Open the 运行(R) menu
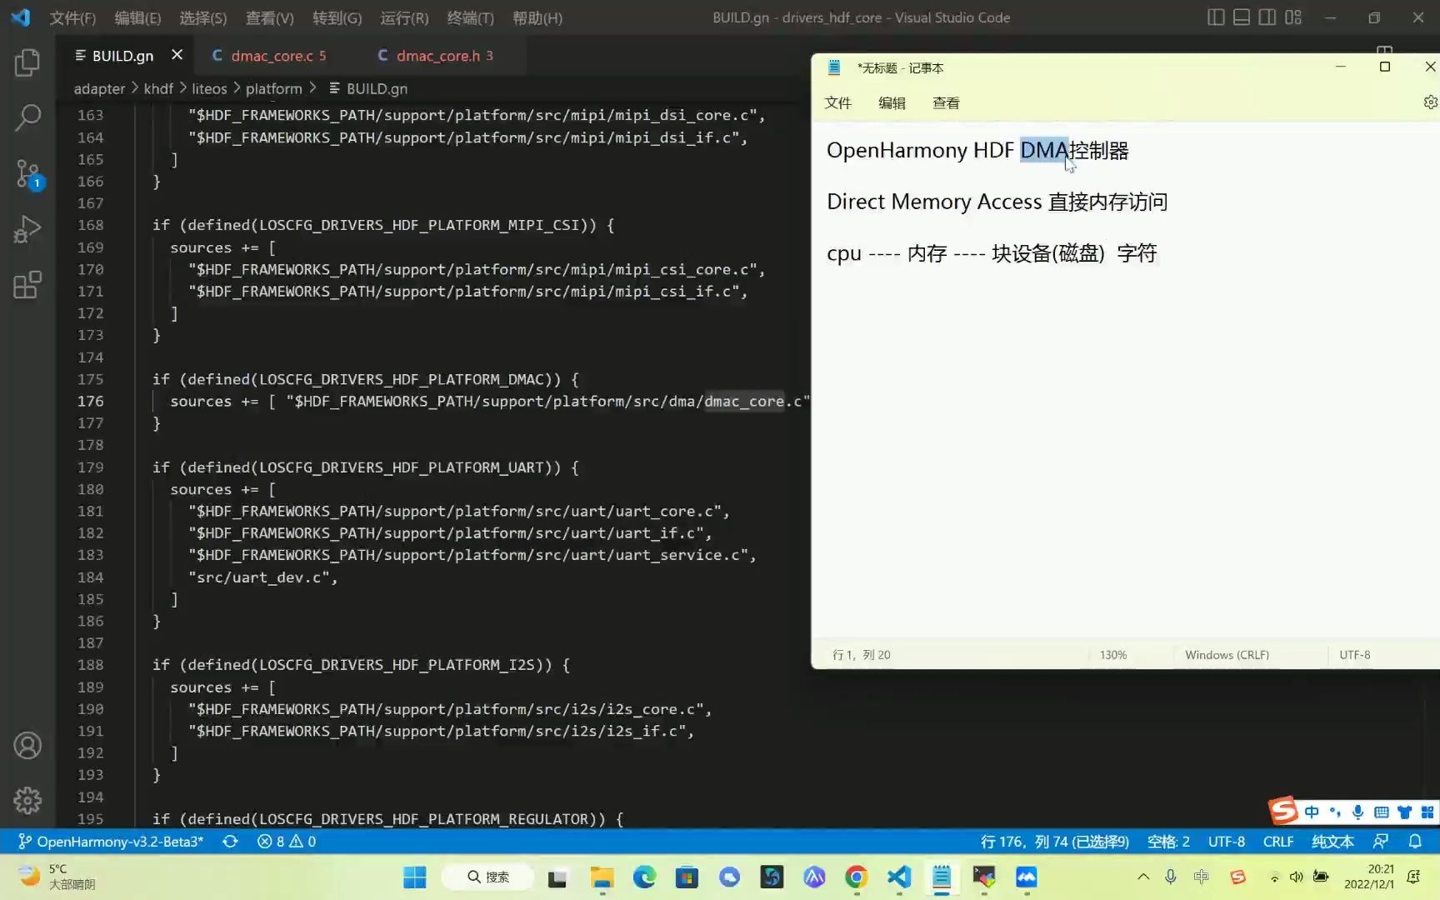Image resolution: width=1440 pixels, height=900 pixels. (404, 17)
